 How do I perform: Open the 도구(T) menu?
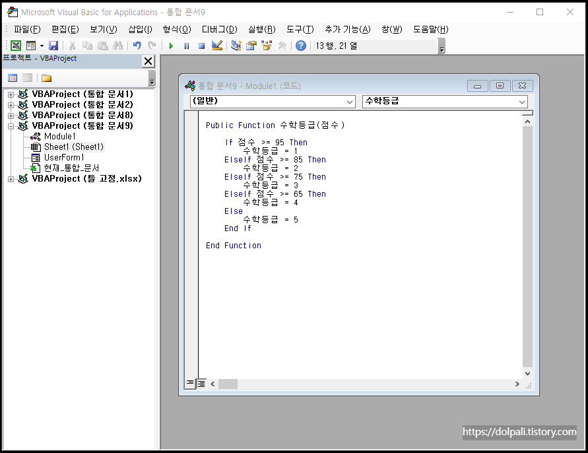300,29
